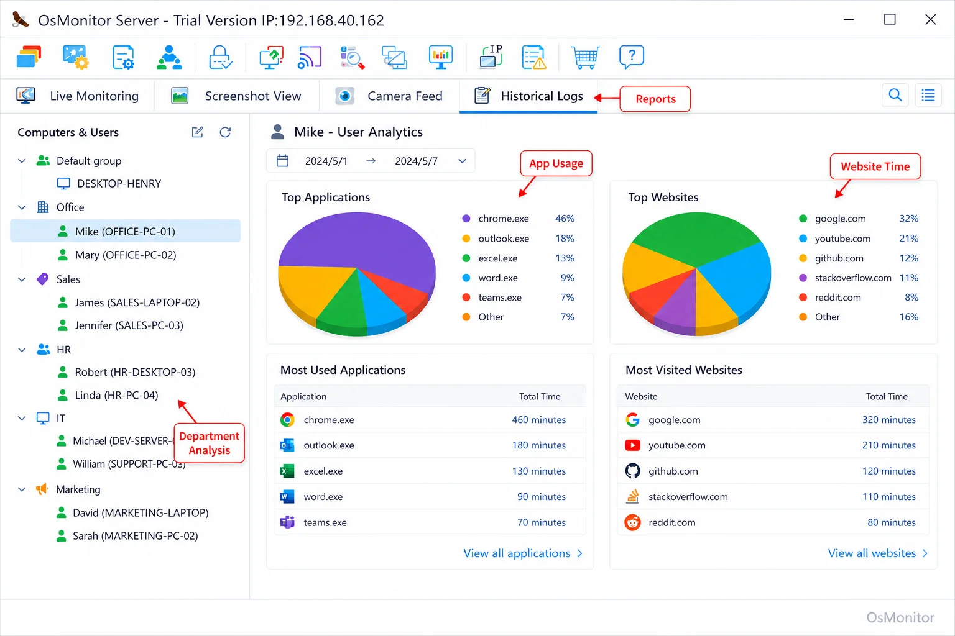Click the users group toolbar icon
The height and width of the screenshot is (636, 955).
[169, 57]
